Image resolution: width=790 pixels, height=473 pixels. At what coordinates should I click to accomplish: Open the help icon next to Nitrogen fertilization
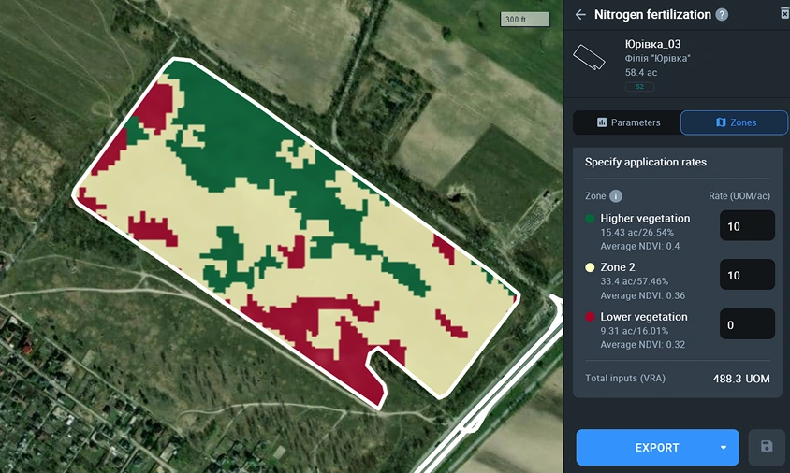[721, 15]
